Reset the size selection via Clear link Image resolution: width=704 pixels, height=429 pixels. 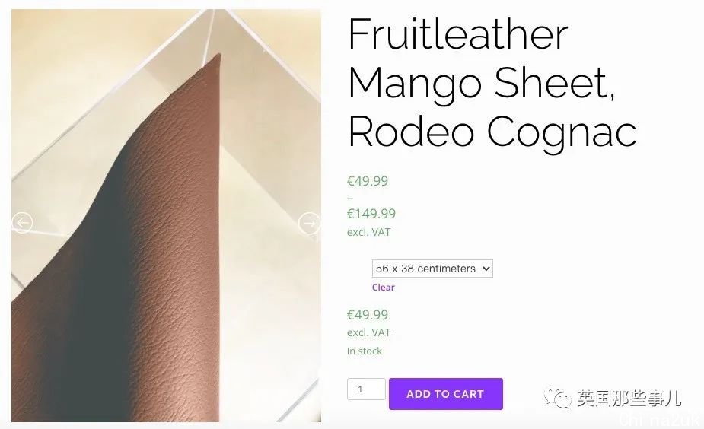tap(383, 288)
